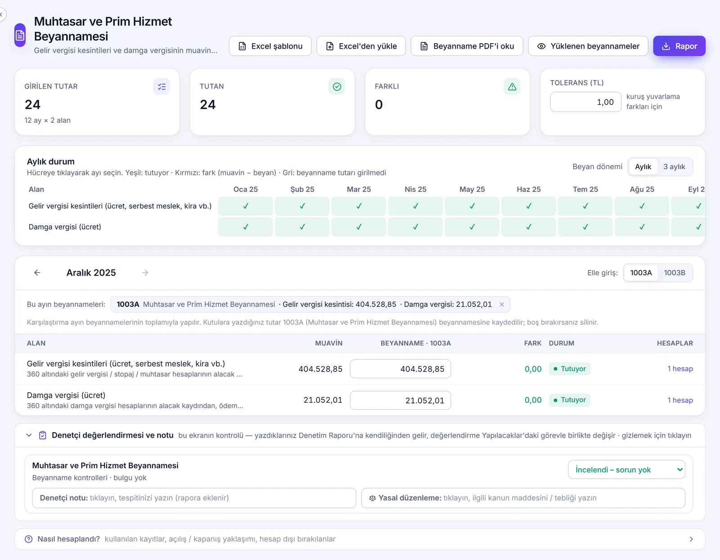Viewport: 720px width, 560px height.
Task: Select Ağu 25 cell for Damga vergisi
Action: point(642,227)
